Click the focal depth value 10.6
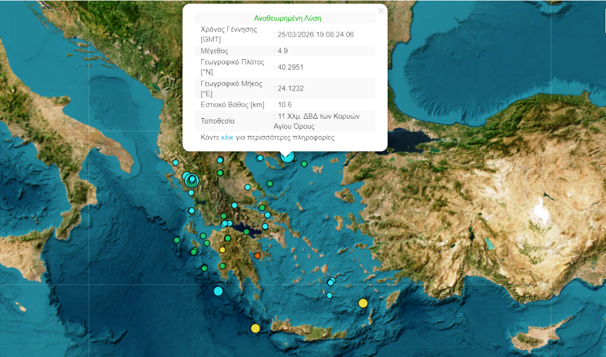The height and width of the screenshot is (357, 606). click(x=285, y=105)
